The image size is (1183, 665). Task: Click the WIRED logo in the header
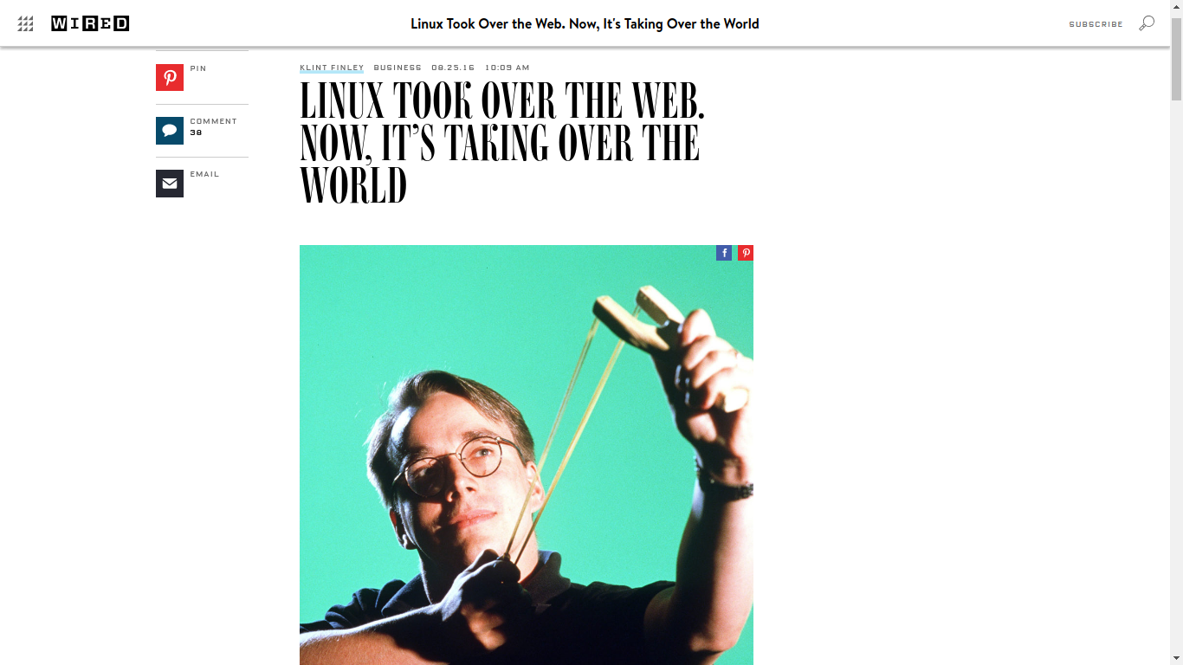click(90, 23)
